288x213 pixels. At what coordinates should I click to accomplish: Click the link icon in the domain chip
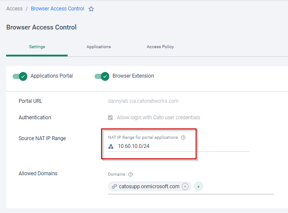click(x=114, y=187)
